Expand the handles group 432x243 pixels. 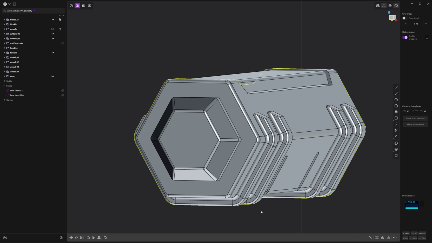pos(4,48)
